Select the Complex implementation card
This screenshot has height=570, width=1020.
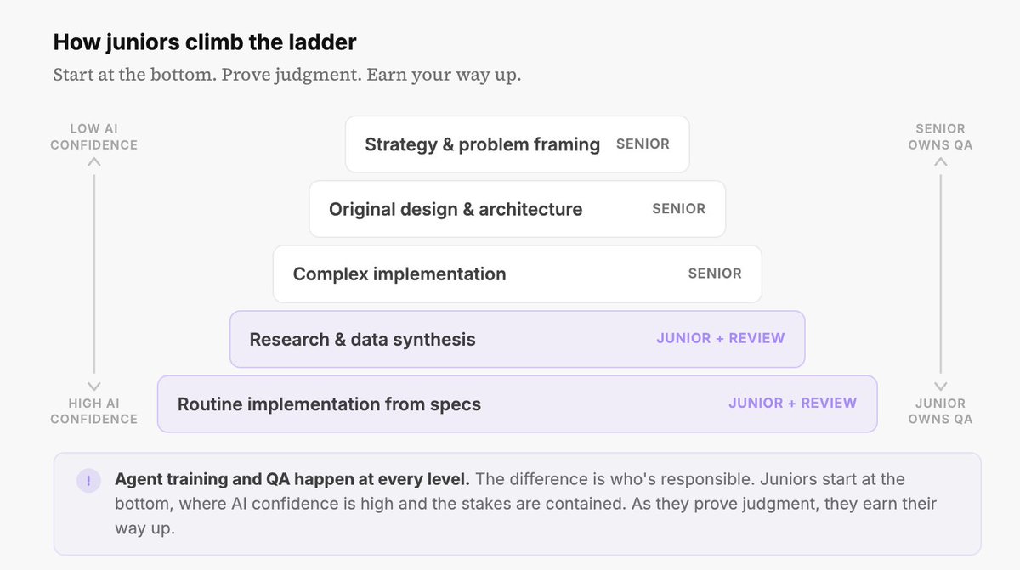coord(517,274)
